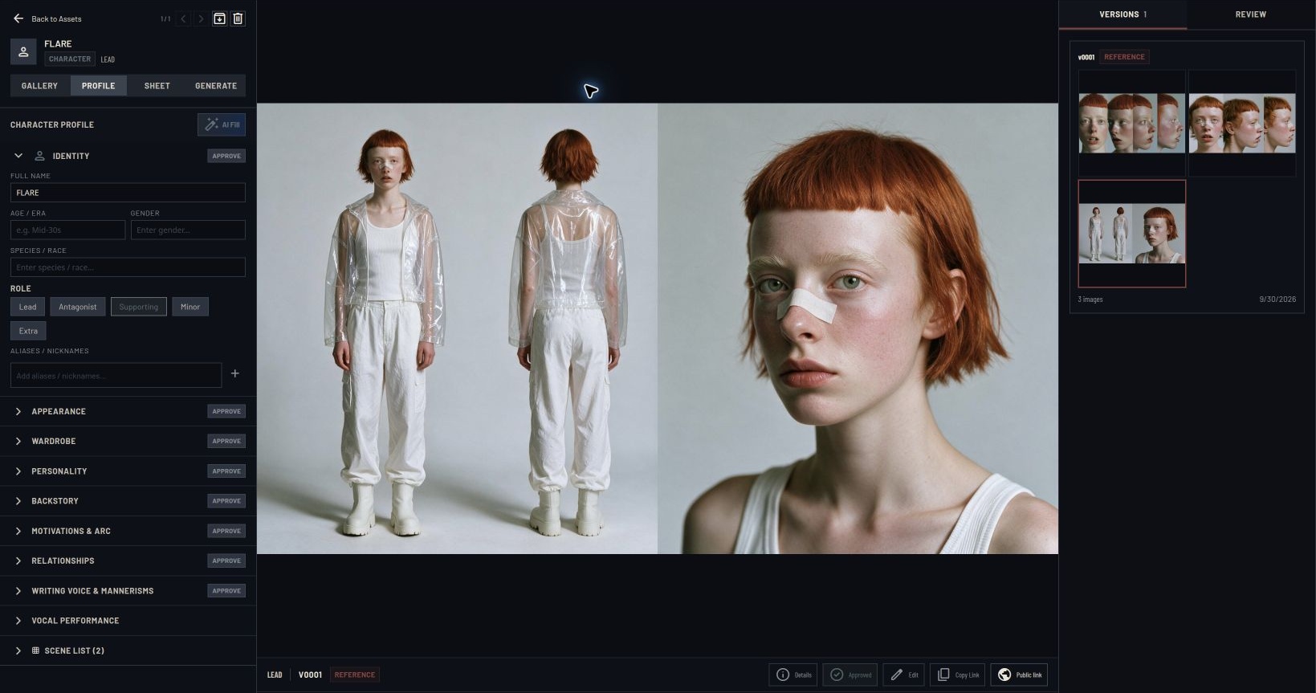Image resolution: width=1316 pixels, height=693 pixels.
Task: Approve the Relationships section
Action: (x=226, y=561)
